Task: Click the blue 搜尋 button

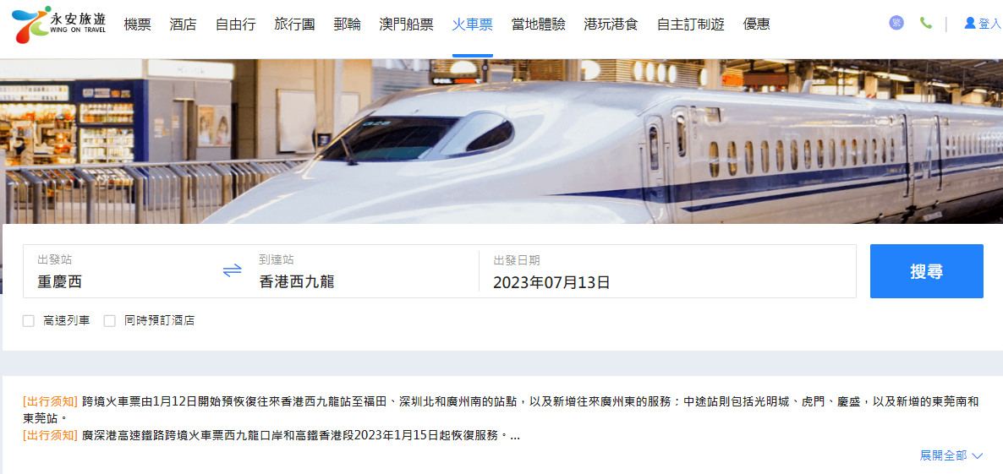Action: [x=926, y=271]
